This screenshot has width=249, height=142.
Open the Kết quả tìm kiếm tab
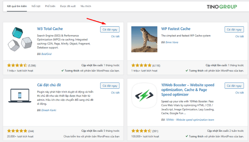pos(17,6)
